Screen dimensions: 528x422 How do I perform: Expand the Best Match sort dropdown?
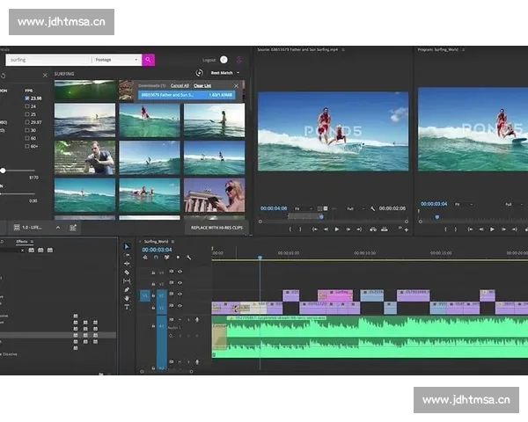[225, 73]
